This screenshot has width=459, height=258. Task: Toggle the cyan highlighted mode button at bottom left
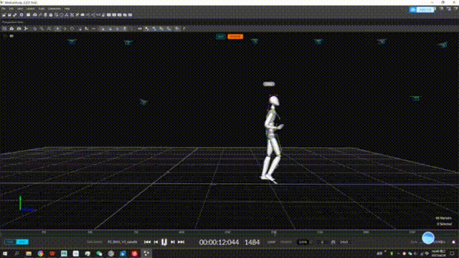tap(22, 242)
